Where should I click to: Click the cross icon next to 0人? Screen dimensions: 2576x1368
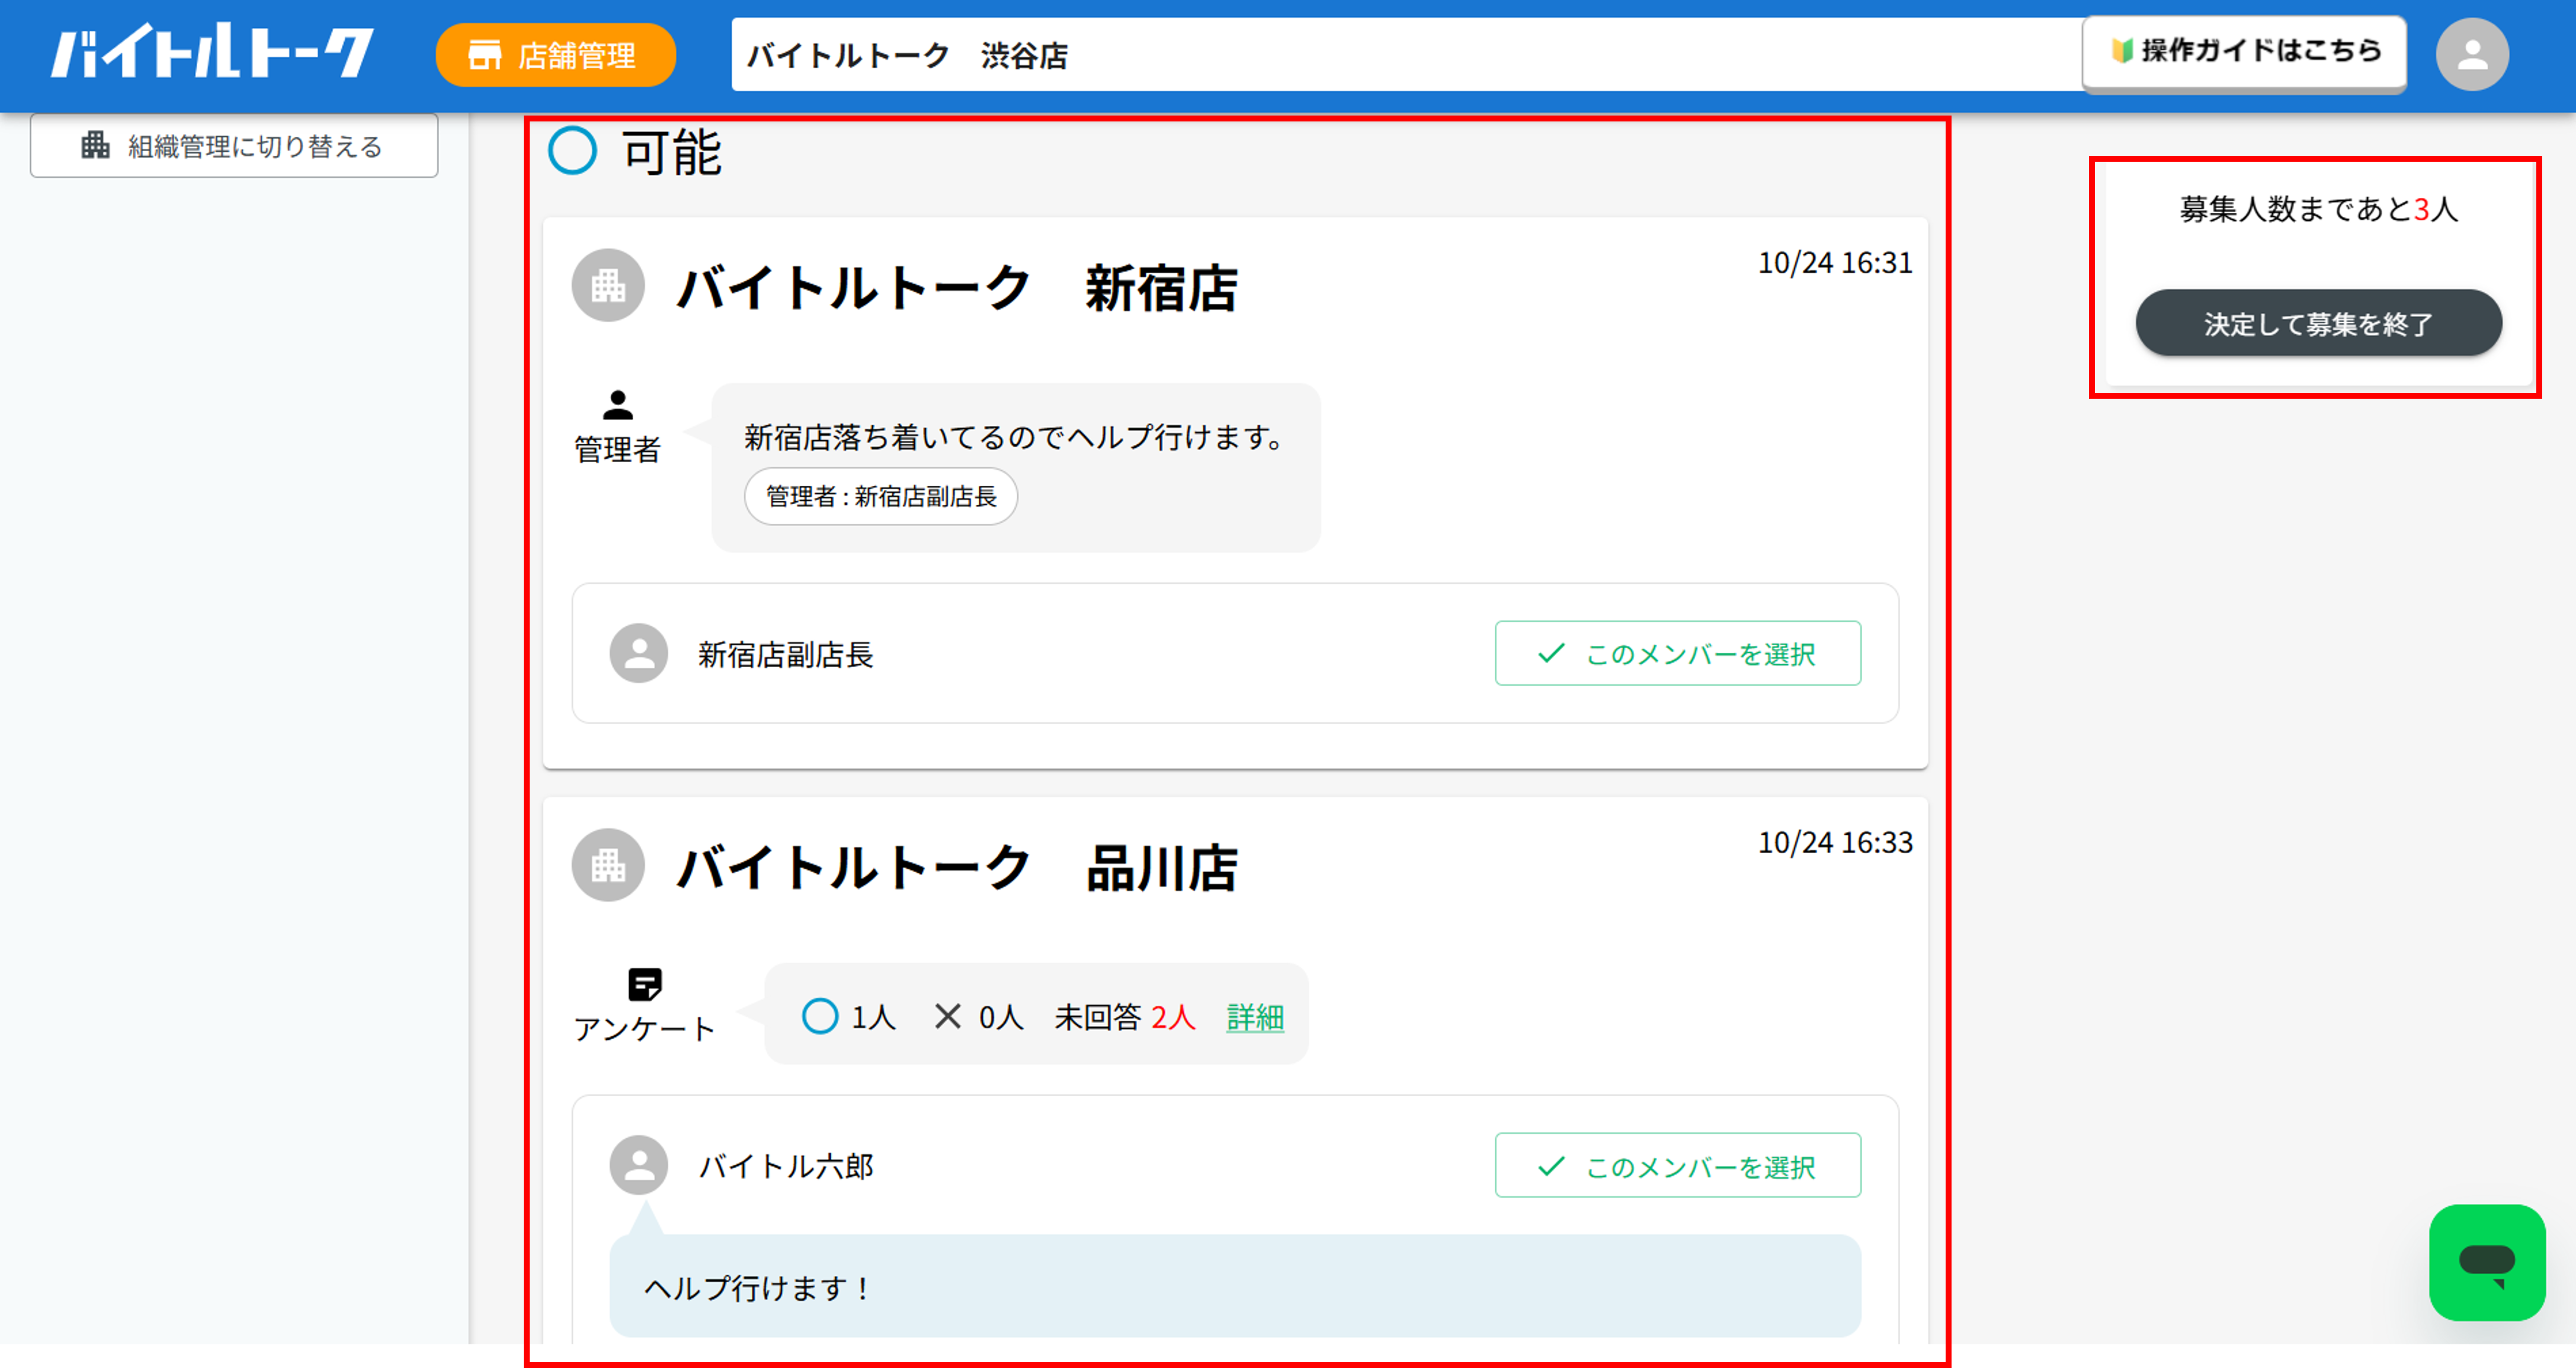coord(947,1017)
